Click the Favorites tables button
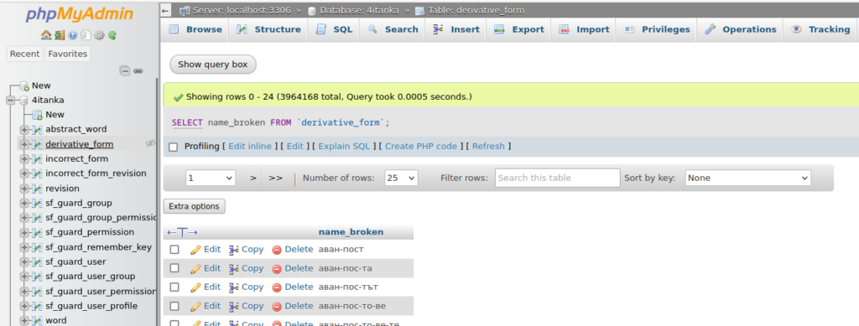Viewport: 859px width, 326px height. (67, 54)
